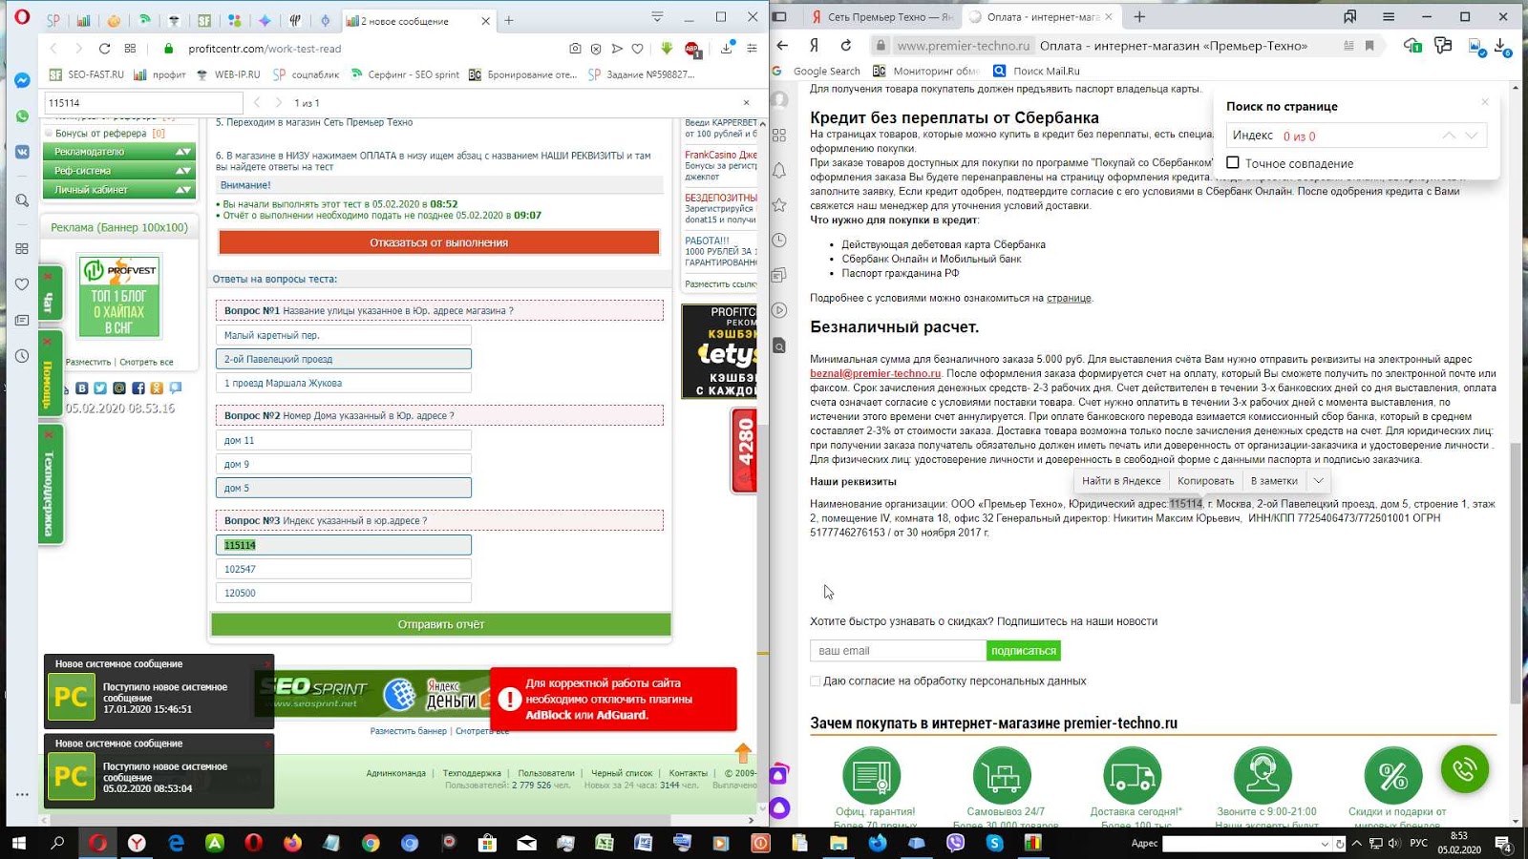Bookmark the page in Yandex address bar

[x=1369, y=45]
